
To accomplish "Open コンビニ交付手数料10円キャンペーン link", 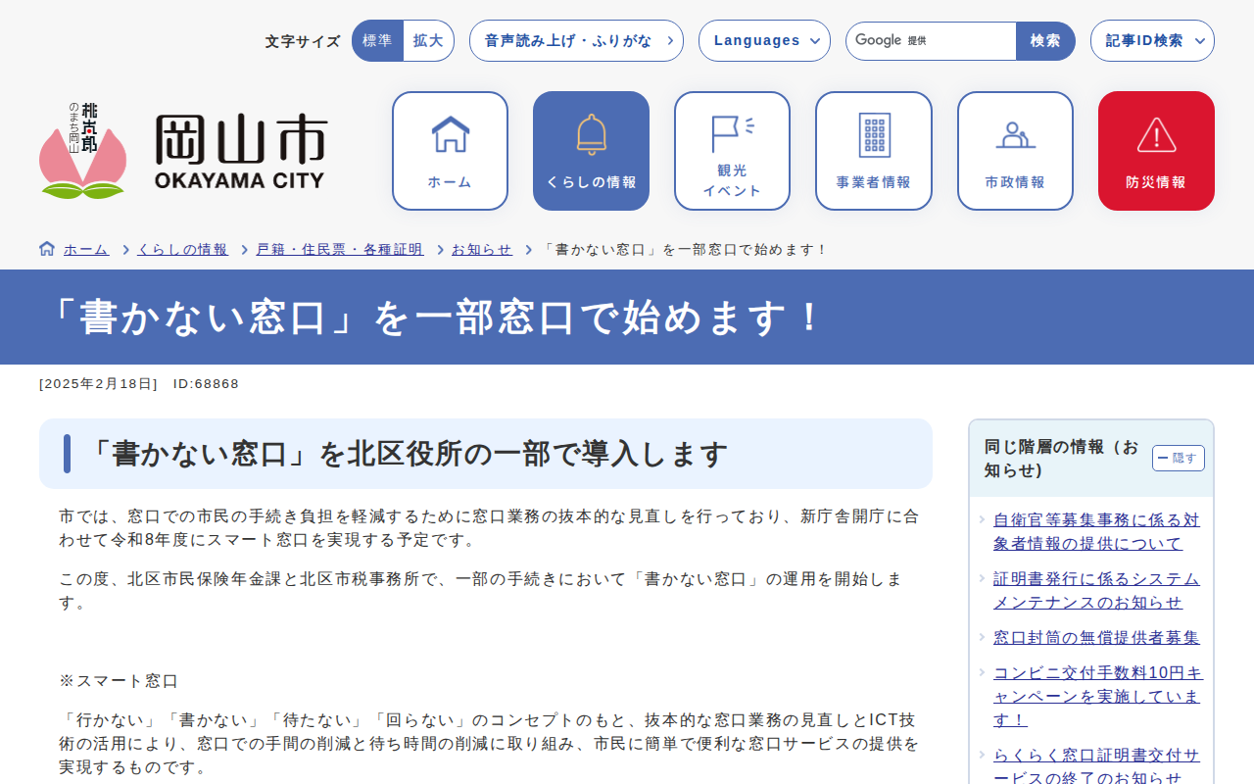I will pos(1098,697).
